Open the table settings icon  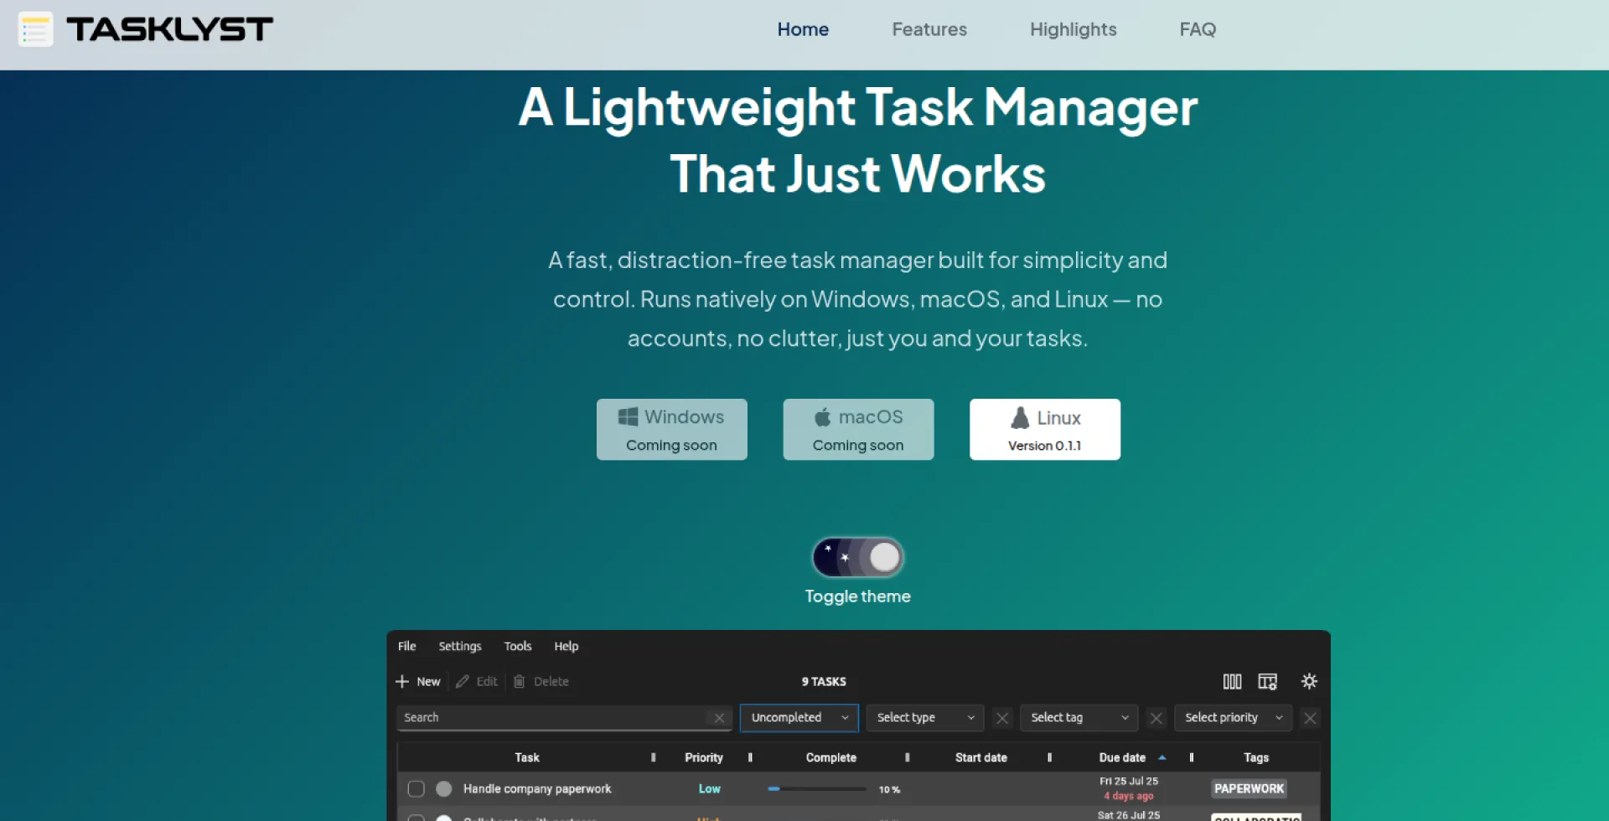pyautogui.click(x=1267, y=681)
